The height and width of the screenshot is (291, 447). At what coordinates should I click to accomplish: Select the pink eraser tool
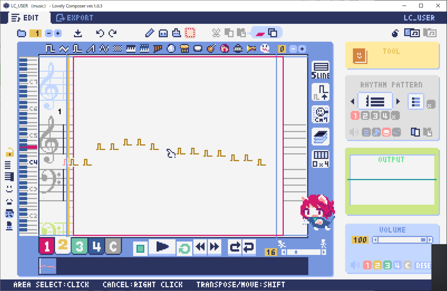260,34
